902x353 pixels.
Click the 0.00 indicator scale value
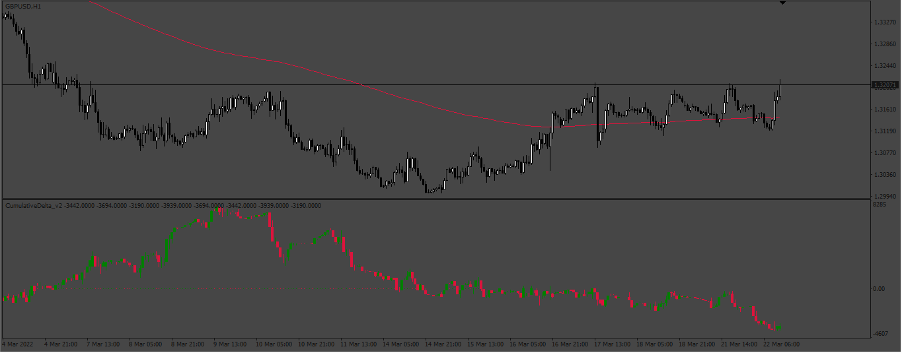(880, 289)
